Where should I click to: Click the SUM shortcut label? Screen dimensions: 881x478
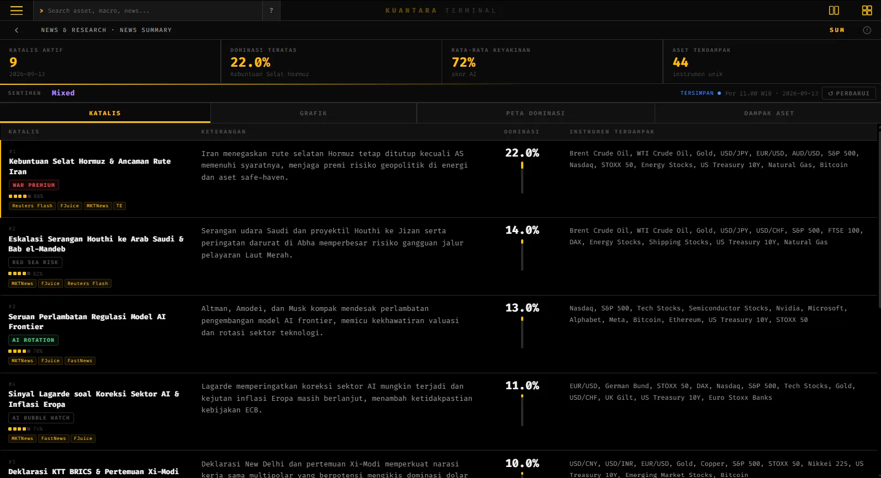pos(837,30)
